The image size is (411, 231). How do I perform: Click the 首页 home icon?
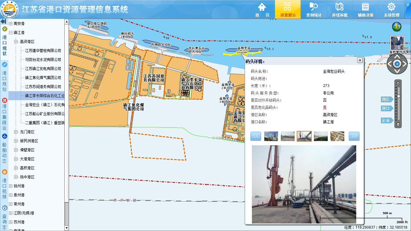click(262, 7)
